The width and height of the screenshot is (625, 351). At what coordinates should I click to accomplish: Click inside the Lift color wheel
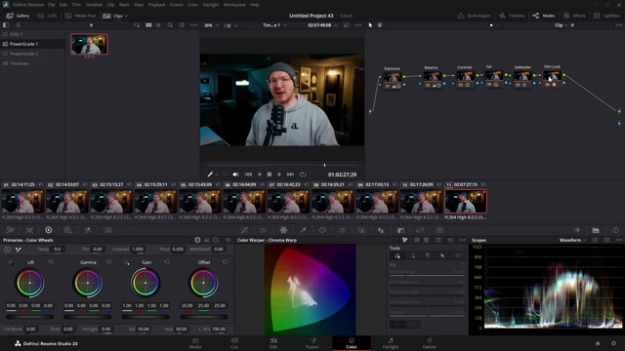[29, 283]
